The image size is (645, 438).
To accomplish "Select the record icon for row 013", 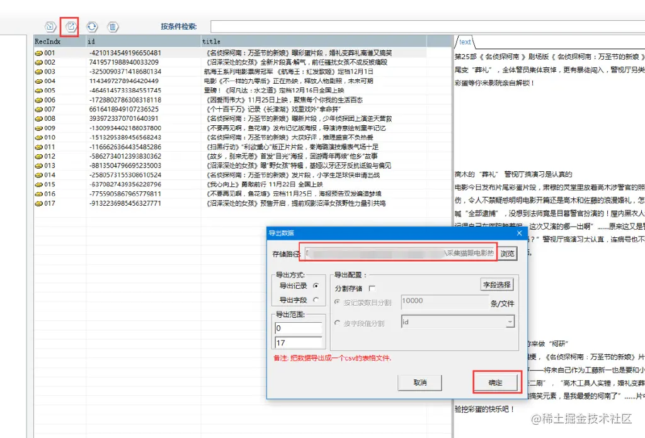I will pyautogui.click(x=38, y=166).
